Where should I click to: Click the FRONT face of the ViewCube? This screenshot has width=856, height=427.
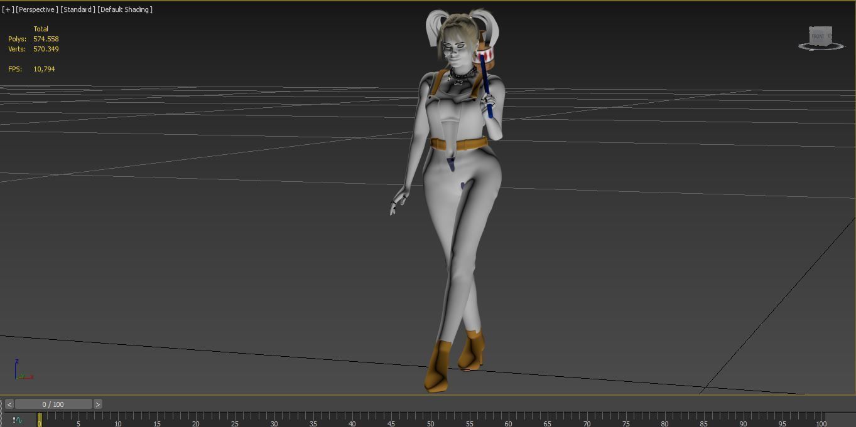point(818,36)
